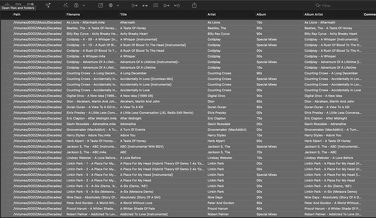Open the playlist music note tool
Image resolution: width=376 pixels, height=218 pixels.
coord(48,5)
